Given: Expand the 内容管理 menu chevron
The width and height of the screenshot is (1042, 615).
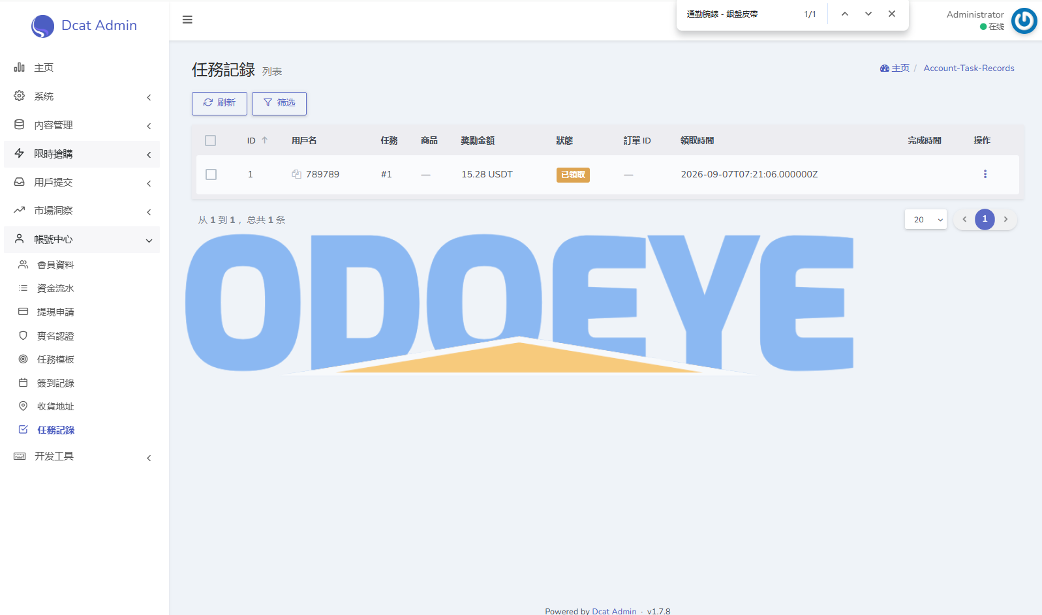Looking at the screenshot, I should coord(149,126).
